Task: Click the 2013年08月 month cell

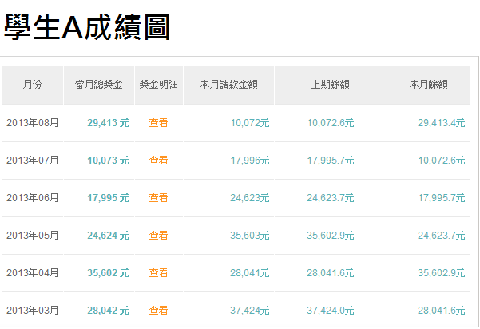Action: [33, 123]
